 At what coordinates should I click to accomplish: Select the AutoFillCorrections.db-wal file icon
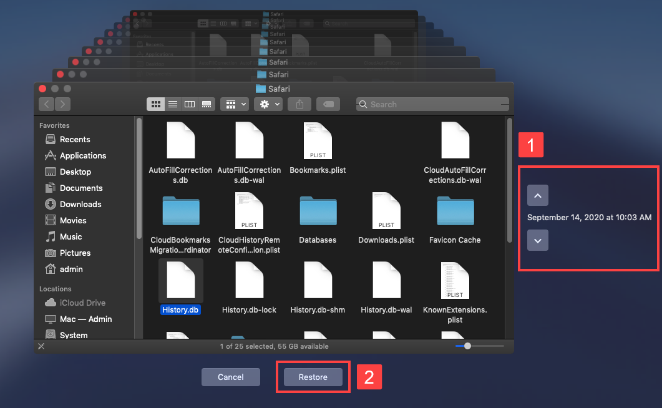(249, 140)
